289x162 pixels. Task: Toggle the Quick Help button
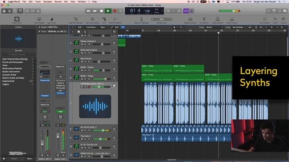point(15,11)
